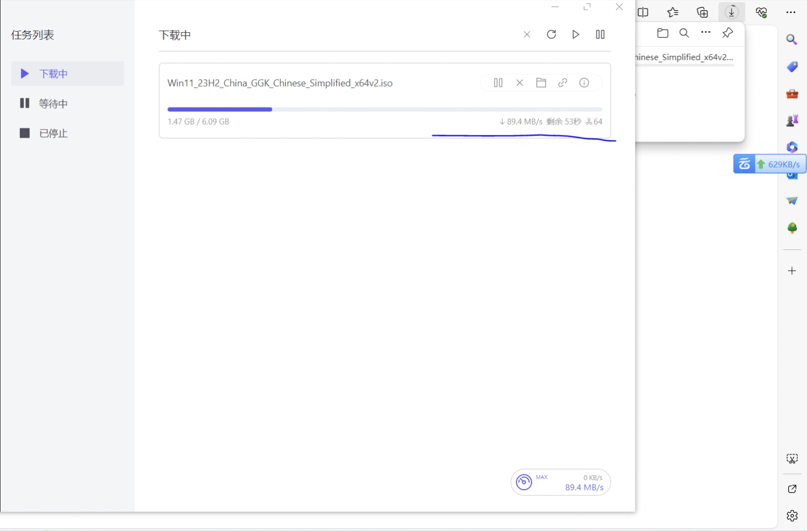This screenshot has width=807, height=531.
Task: Search downloads in the browser popup
Action: click(684, 33)
